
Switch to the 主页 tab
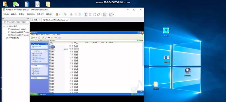coord(35,20)
